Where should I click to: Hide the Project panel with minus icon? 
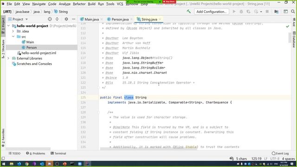tap(73, 19)
